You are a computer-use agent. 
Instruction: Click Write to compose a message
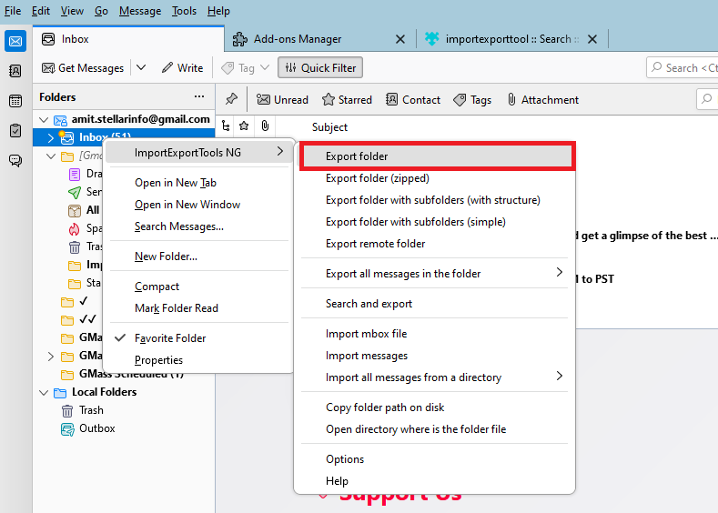pos(182,67)
